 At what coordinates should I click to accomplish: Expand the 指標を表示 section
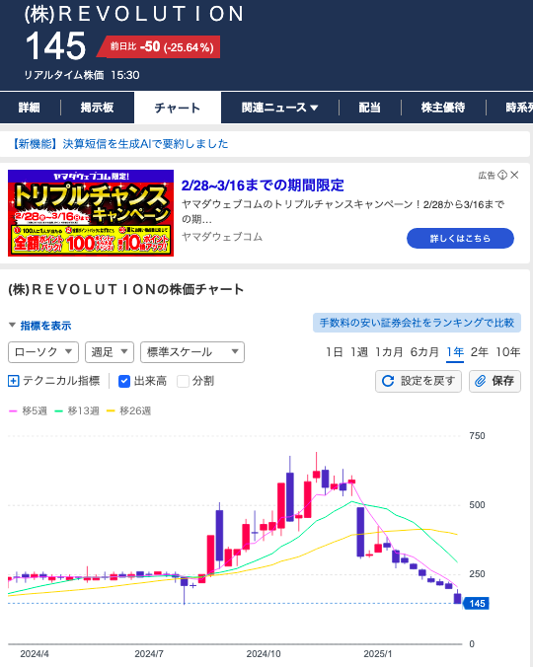pyautogui.click(x=40, y=326)
